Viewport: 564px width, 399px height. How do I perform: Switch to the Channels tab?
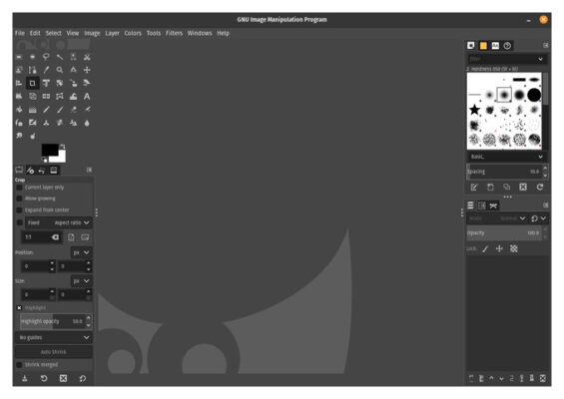481,205
